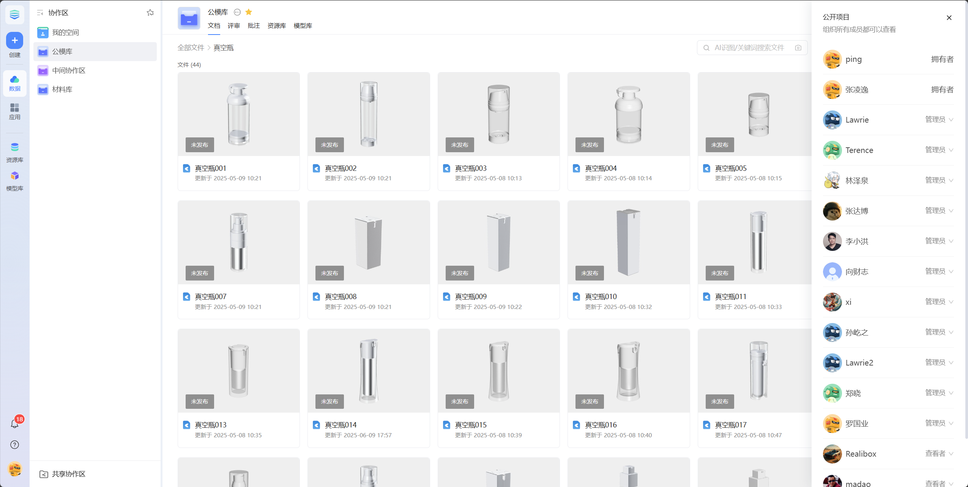This screenshot has height=487, width=968.
Task: Click Lawrie's avatar in members list
Action: coord(832,120)
